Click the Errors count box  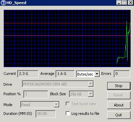click(122, 74)
